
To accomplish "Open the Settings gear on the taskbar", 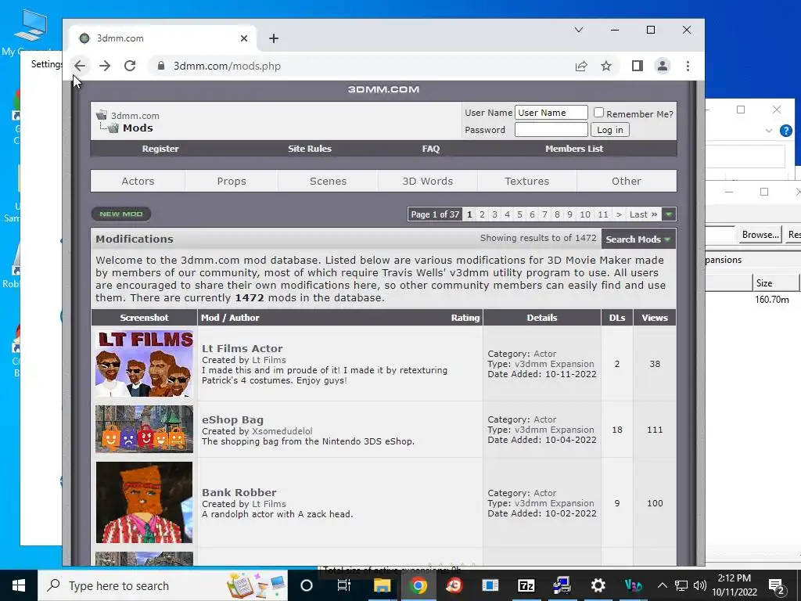I will pos(598,585).
